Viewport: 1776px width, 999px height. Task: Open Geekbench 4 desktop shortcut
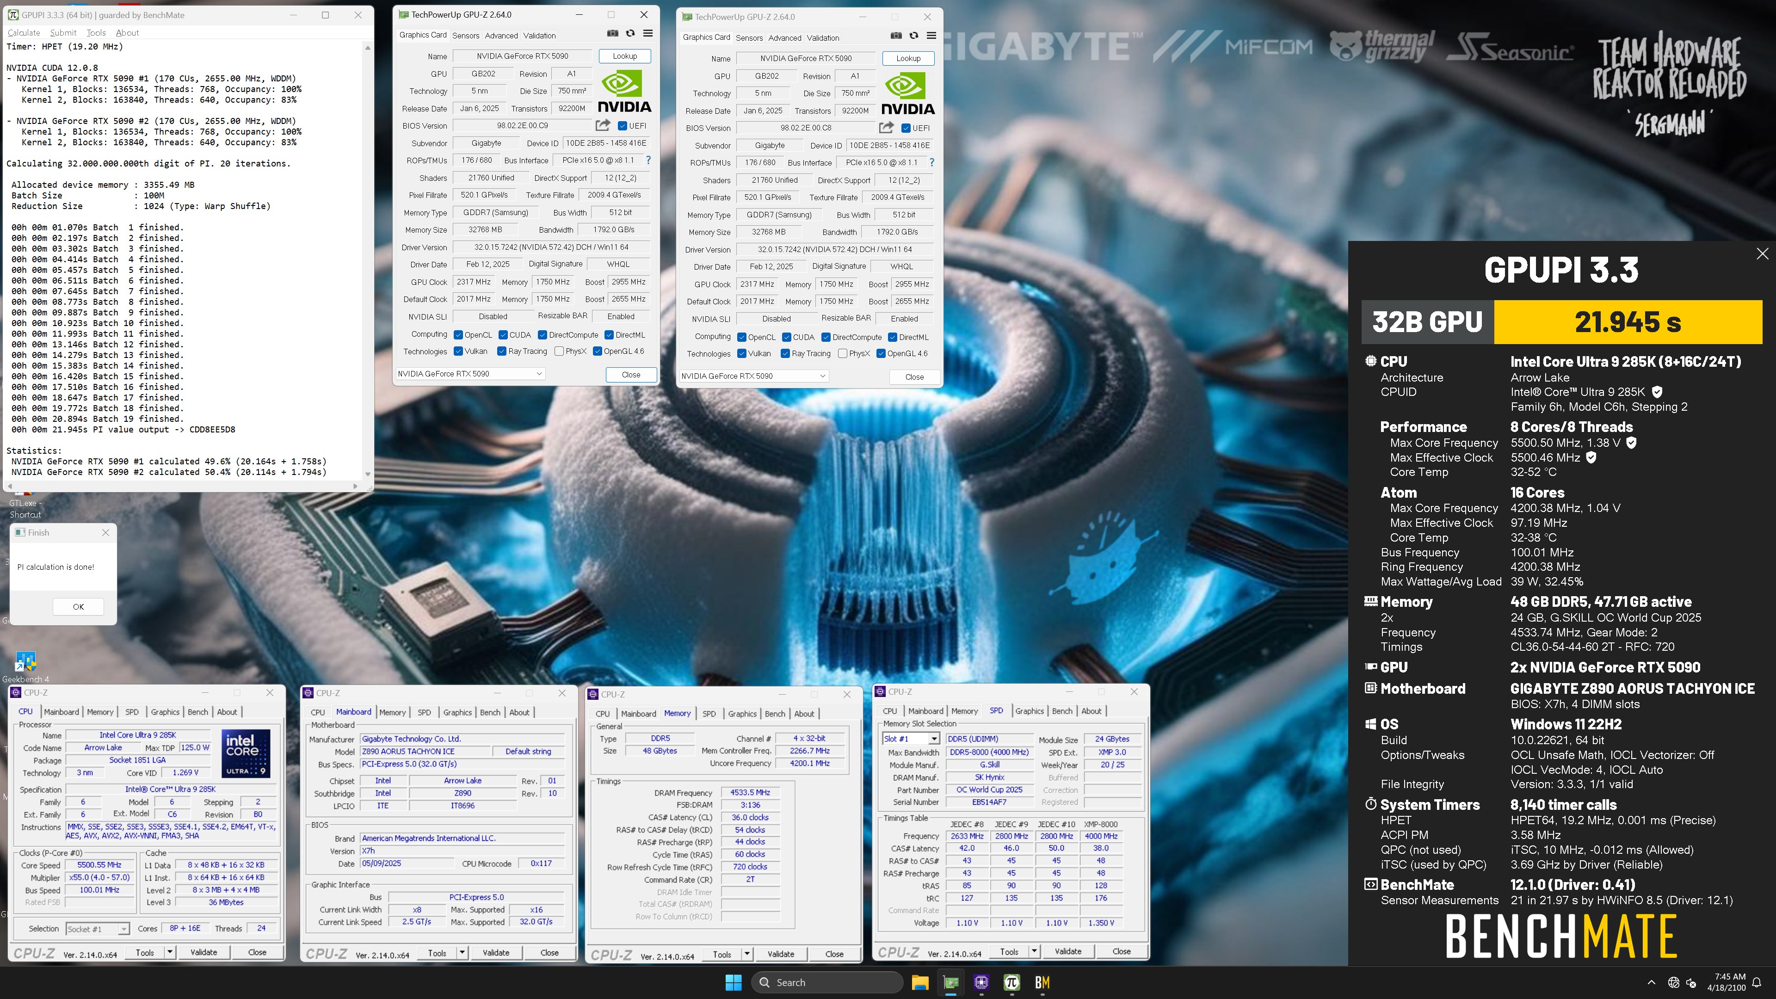[x=25, y=666]
